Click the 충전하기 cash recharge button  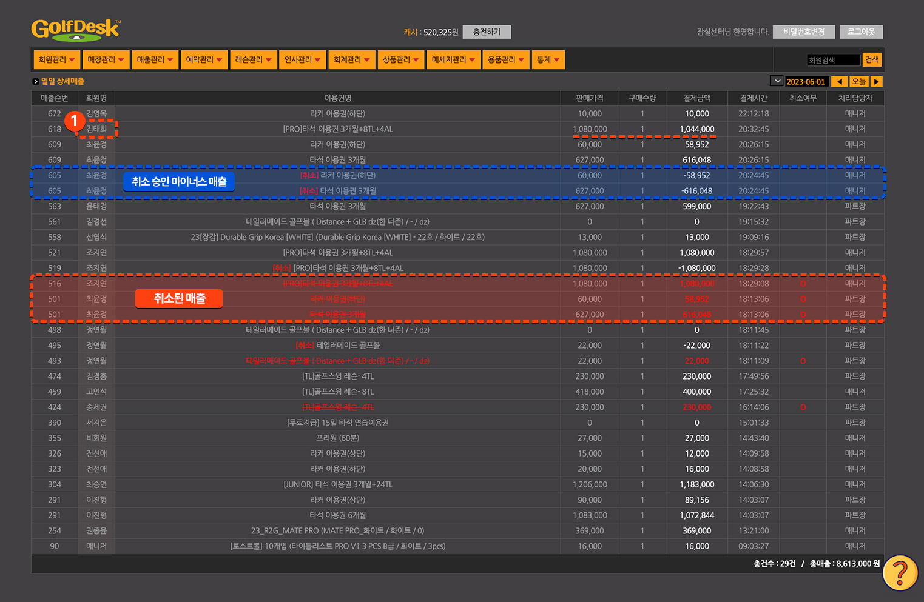487,32
